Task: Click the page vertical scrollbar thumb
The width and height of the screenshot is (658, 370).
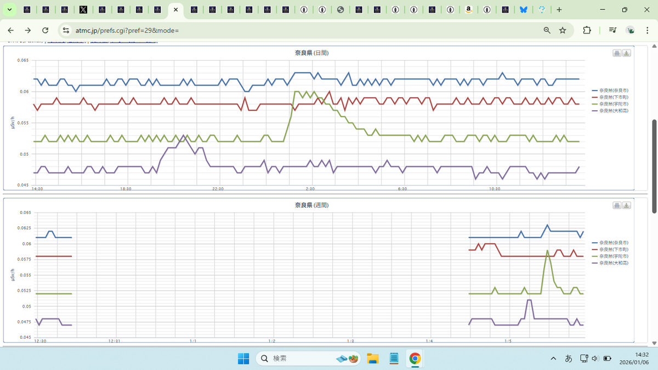Action: point(654,166)
